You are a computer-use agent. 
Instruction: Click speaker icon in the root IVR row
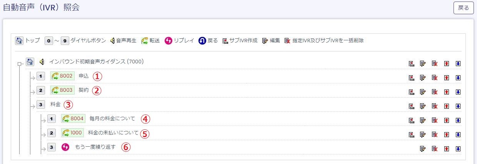tap(42, 62)
